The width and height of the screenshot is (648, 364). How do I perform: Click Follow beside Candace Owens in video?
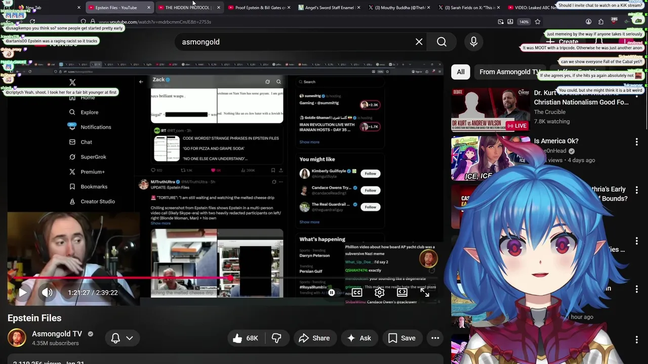coord(371,190)
